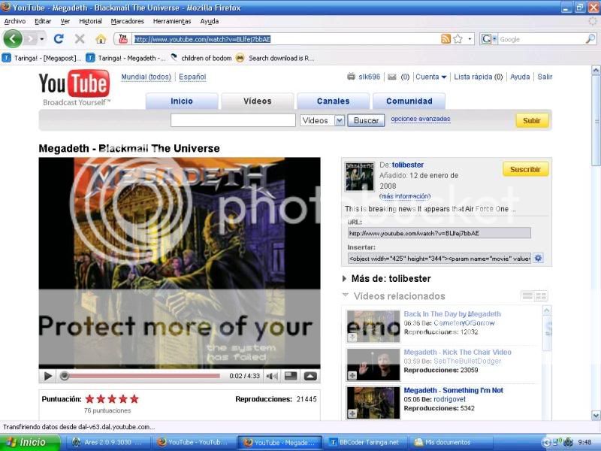
Task: Click the Buscar search button
Action: 366,120
